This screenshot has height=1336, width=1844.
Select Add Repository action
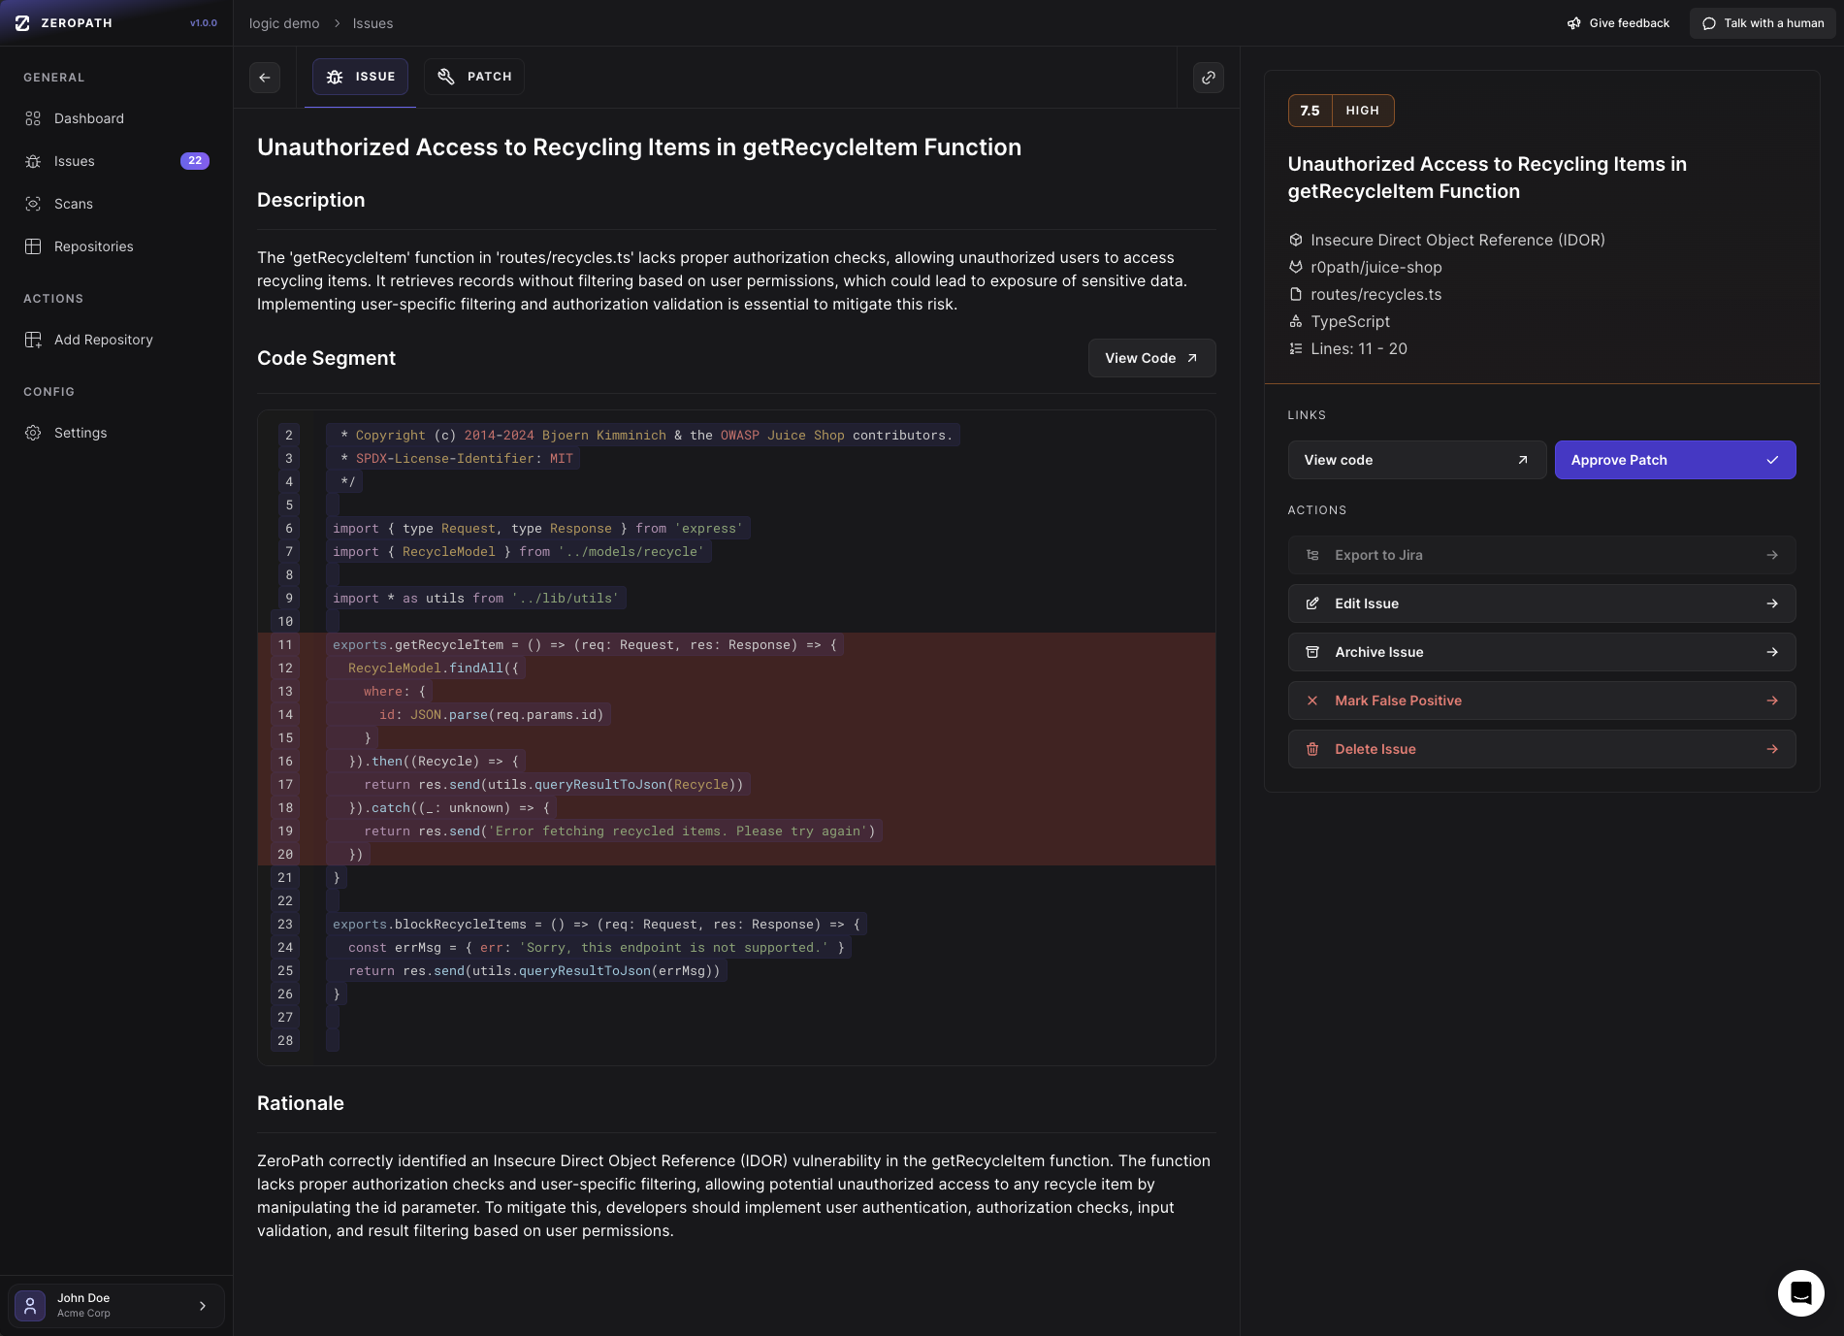[x=116, y=340]
